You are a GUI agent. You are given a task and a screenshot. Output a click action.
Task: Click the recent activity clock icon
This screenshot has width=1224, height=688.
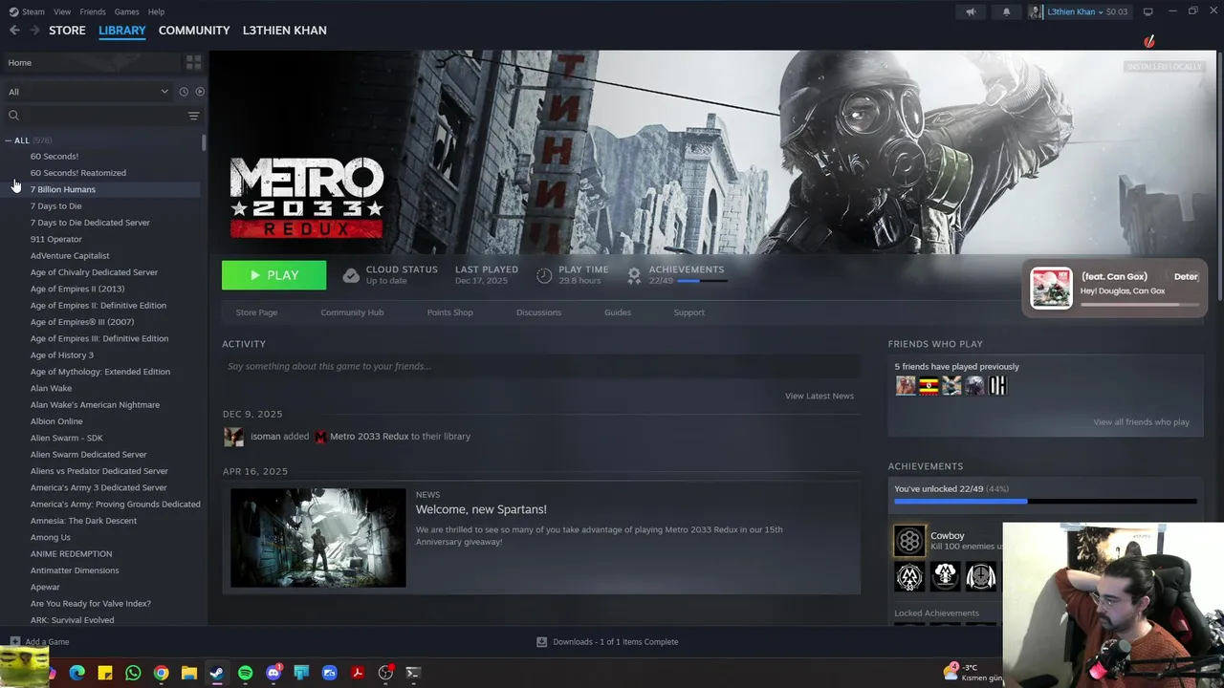tap(184, 92)
